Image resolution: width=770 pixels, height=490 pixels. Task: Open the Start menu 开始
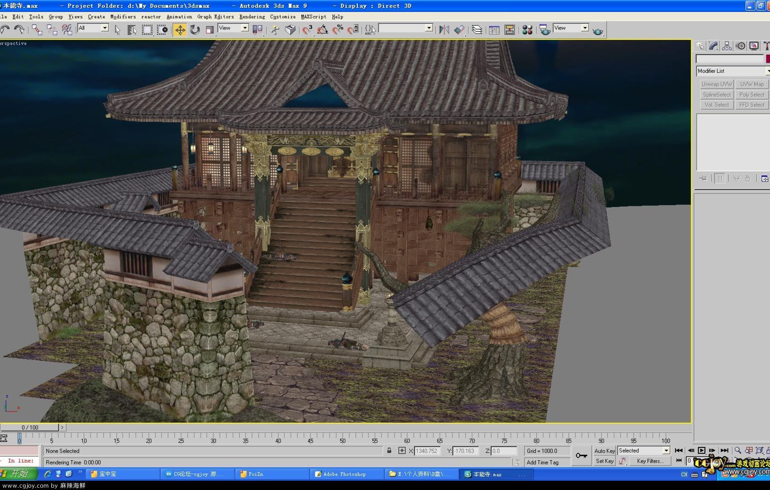(x=19, y=474)
